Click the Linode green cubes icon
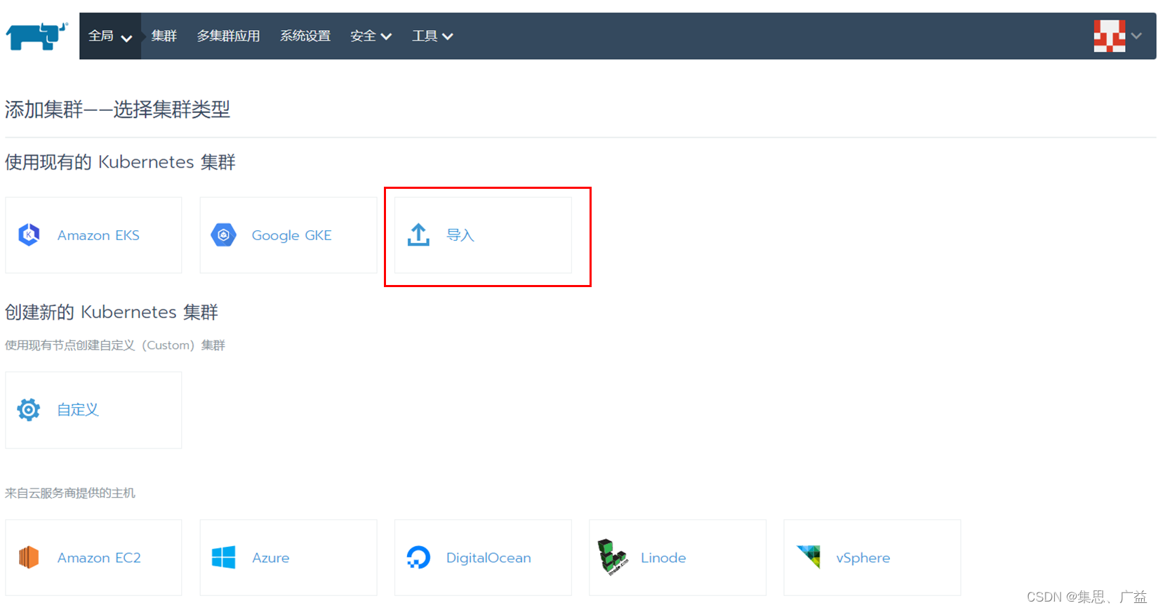The image size is (1158, 610). (612, 557)
